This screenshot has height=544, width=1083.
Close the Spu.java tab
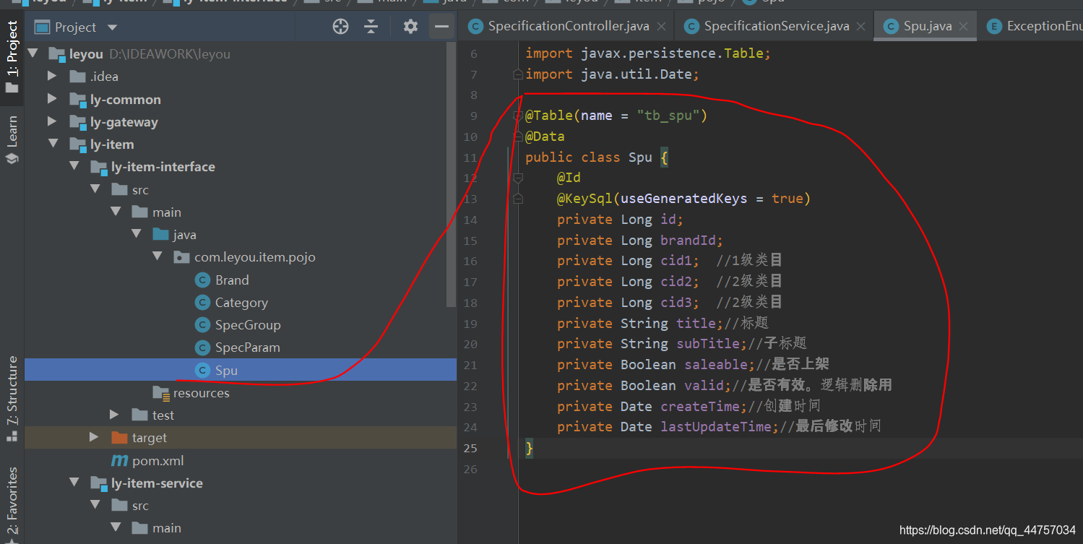click(964, 27)
